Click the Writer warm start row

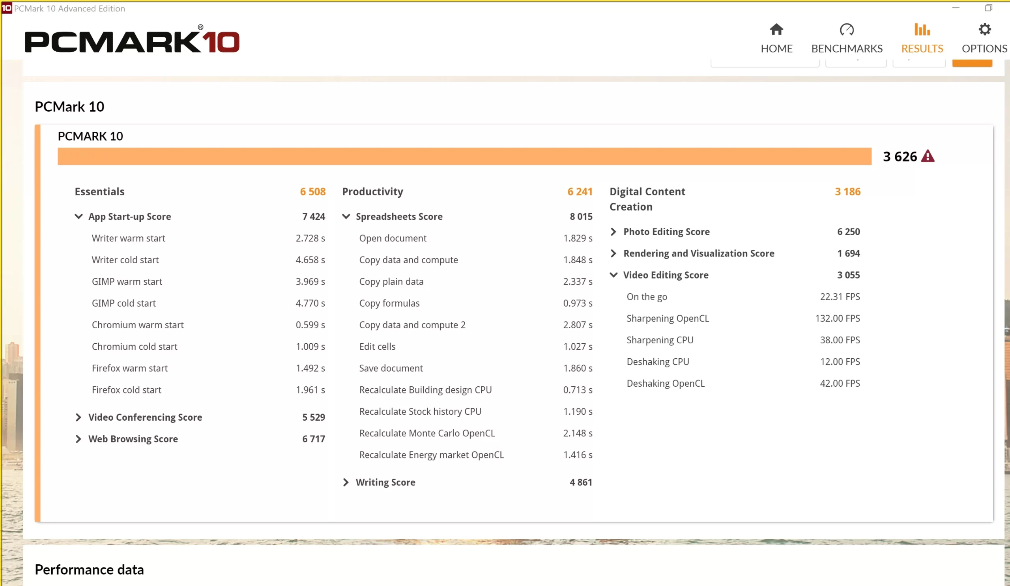[x=208, y=238]
